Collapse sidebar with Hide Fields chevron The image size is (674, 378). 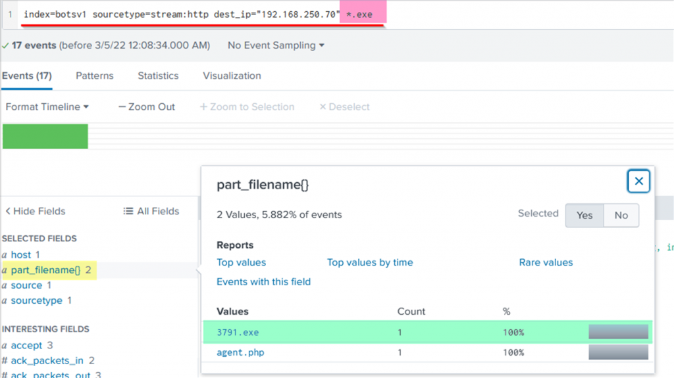(x=8, y=211)
